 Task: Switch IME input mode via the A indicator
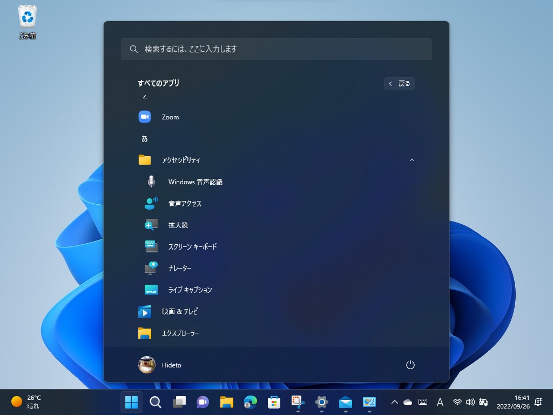point(440,402)
